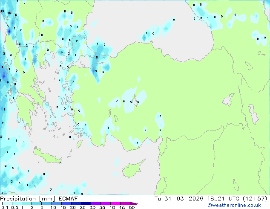This screenshot has height=209, width=270.
Task: Click the '45' legend scale label
Action: coord(122,207)
